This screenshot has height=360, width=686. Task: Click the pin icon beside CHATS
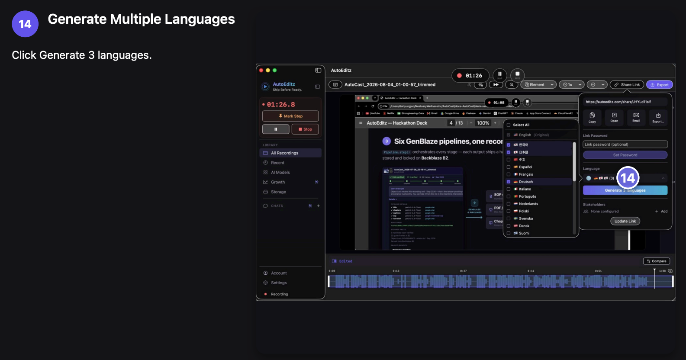coord(310,206)
